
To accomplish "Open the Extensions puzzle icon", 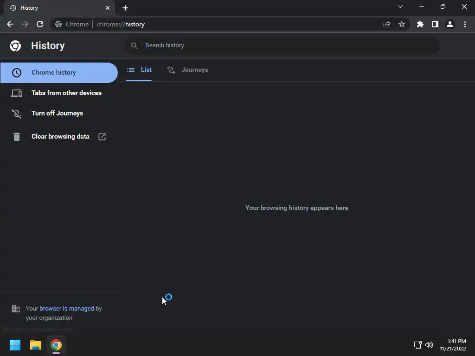I will (420, 24).
